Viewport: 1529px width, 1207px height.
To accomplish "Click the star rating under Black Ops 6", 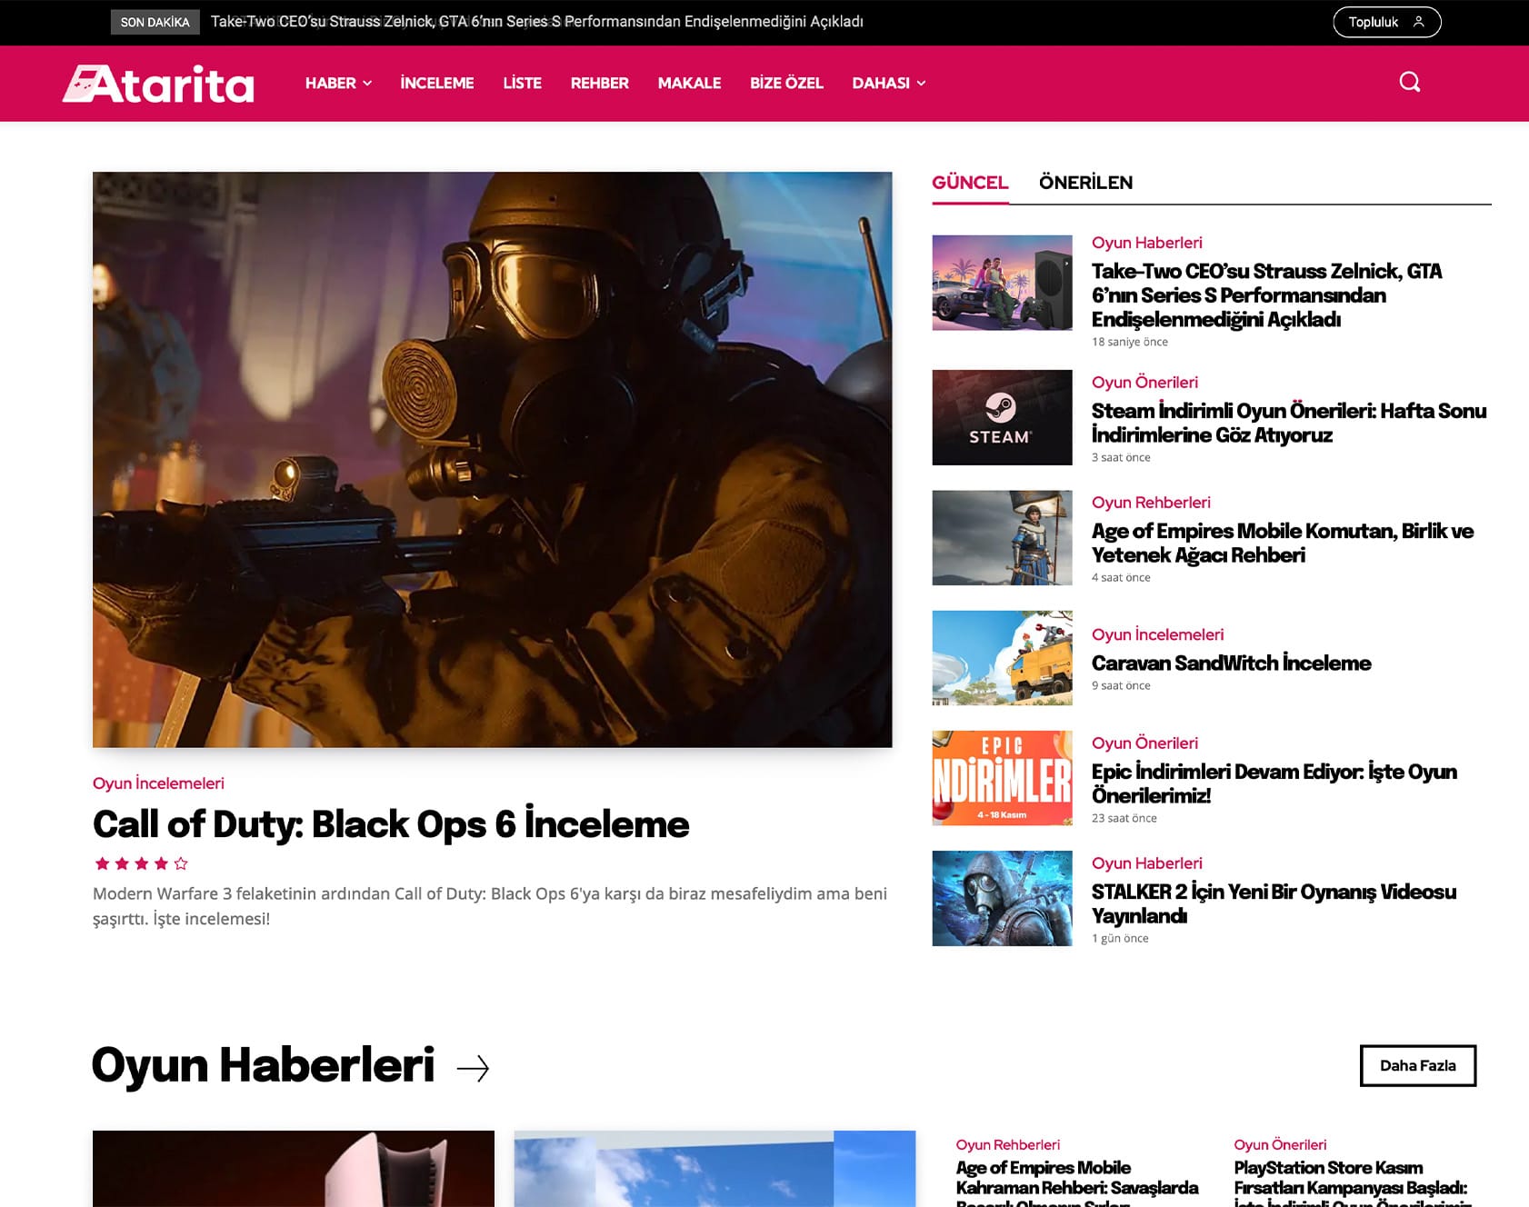I will pos(141,863).
